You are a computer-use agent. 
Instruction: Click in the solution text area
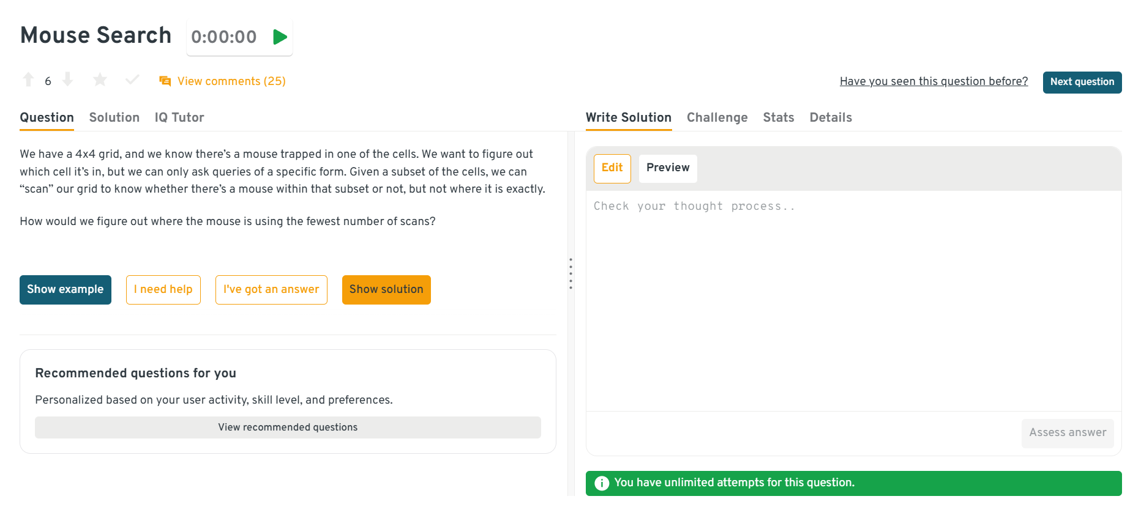(853, 300)
